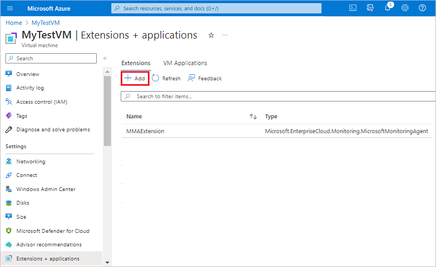Image resolution: width=436 pixels, height=267 pixels.
Task: Click the Networking icon in Settings
Action: [9, 161]
